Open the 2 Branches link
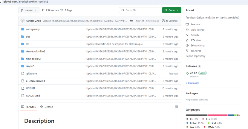This screenshot has width=248, height=129. coord(50,10)
